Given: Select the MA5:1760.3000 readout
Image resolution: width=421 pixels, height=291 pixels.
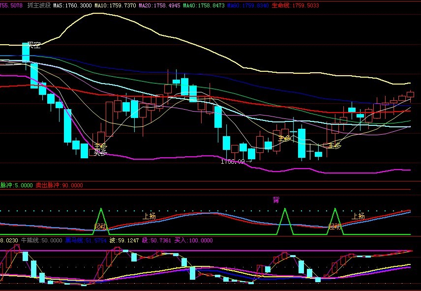Looking at the screenshot, I should [72, 5].
